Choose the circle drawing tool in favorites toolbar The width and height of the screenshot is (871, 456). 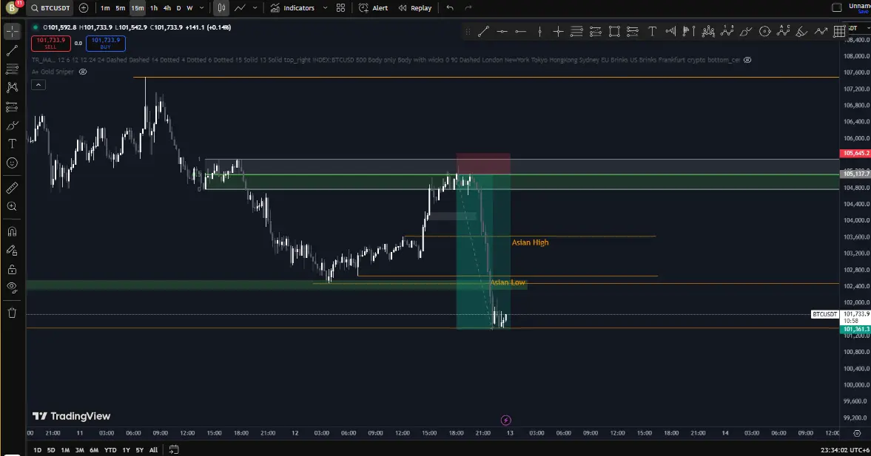pos(765,32)
